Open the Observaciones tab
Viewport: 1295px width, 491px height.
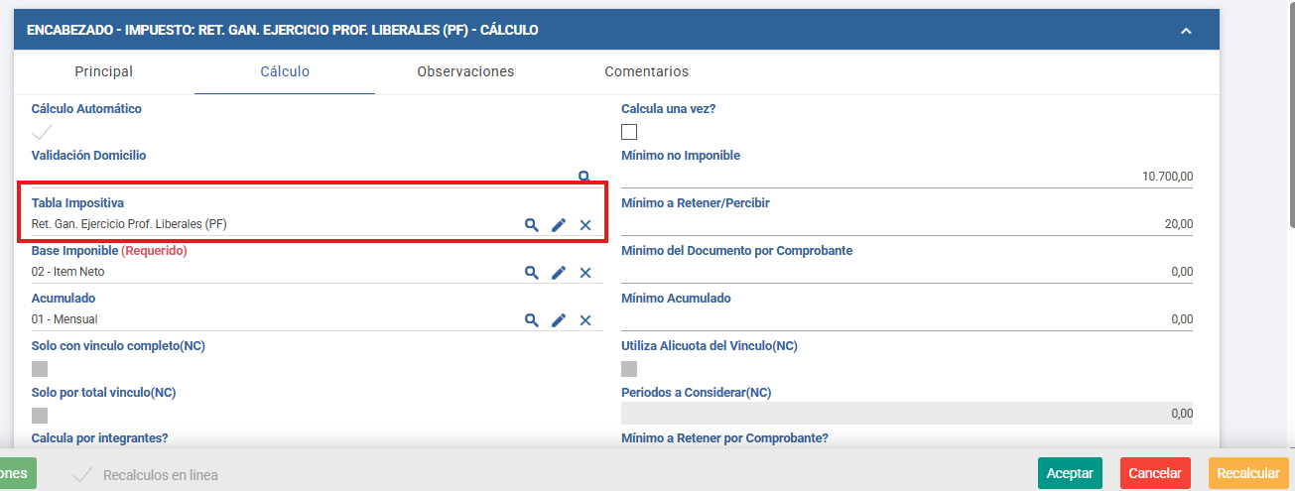465,71
